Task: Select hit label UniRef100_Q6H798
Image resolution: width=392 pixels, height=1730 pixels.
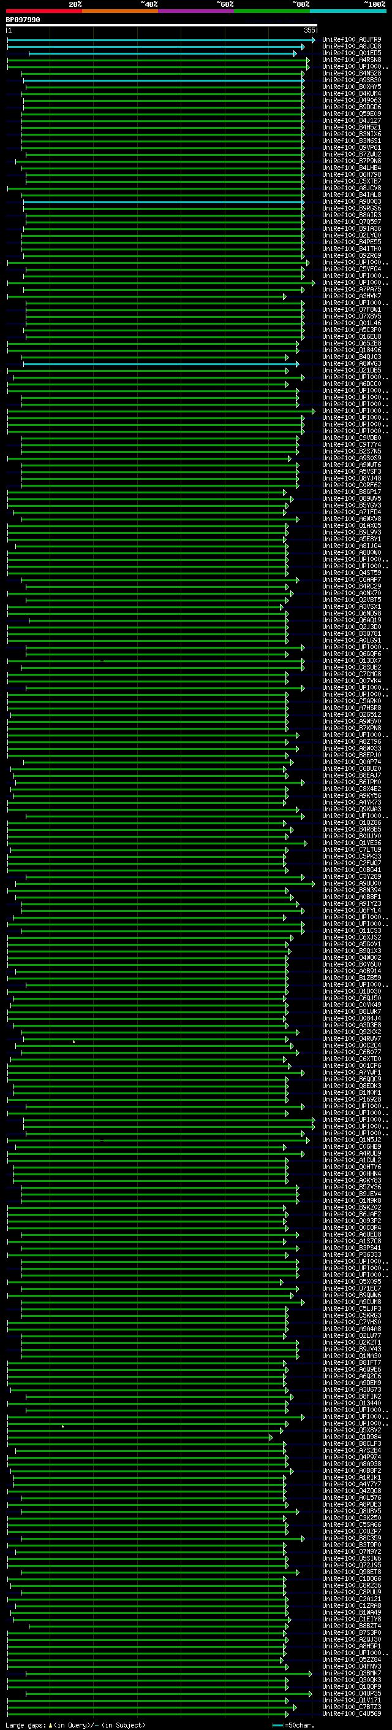Action: pos(352,175)
